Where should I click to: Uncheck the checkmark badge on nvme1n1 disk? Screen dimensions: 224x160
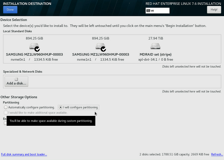pos(103,49)
